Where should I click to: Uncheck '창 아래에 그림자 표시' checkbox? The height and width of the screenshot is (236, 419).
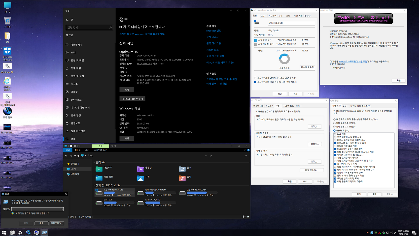click(335, 164)
